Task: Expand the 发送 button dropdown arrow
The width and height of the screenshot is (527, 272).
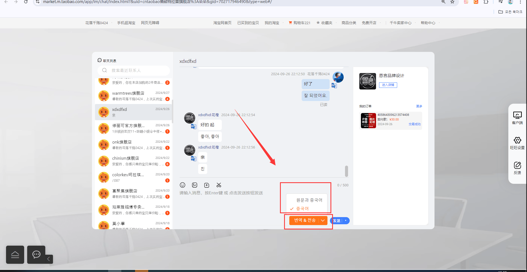Action: (x=346, y=221)
